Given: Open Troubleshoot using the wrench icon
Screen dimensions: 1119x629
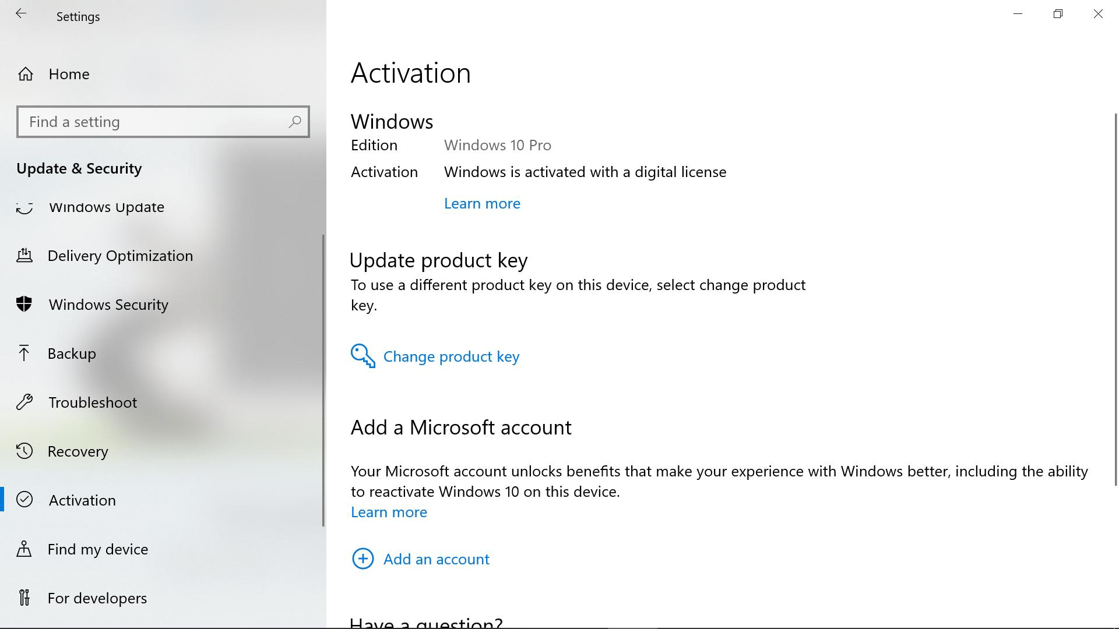Looking at the screenshot, I should click(x=24, y=402).
